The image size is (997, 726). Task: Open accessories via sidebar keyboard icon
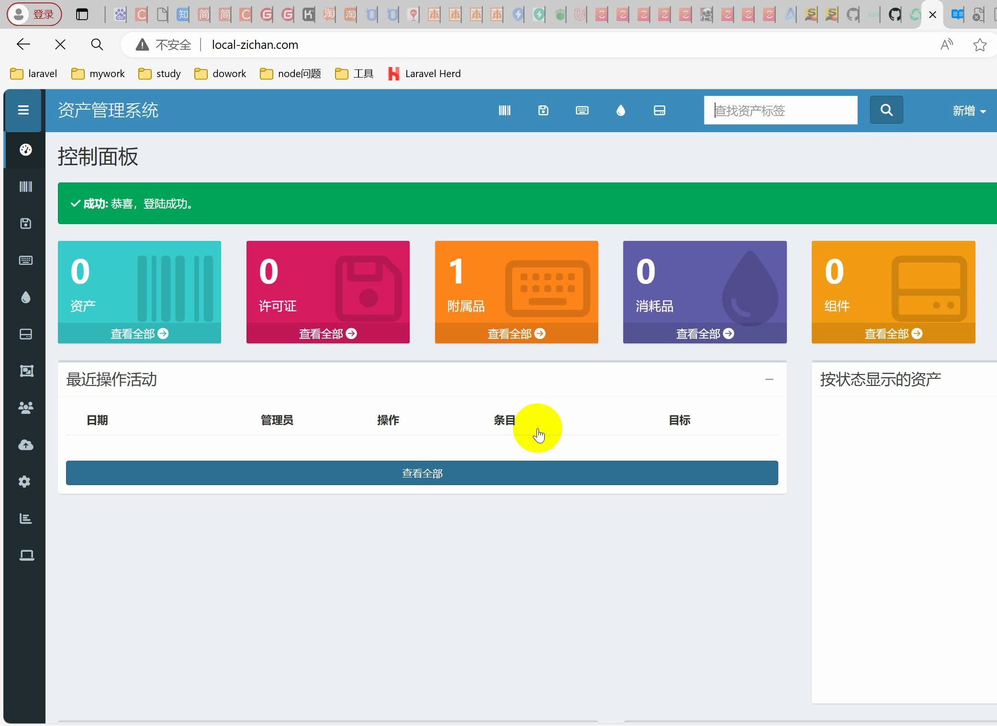(x=26, y=261)
